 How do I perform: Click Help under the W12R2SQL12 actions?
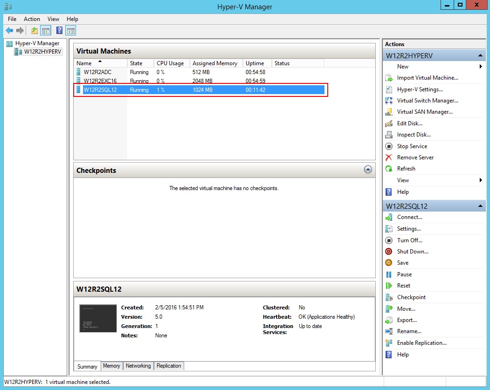pyautogui.click(x=403, y=355)
